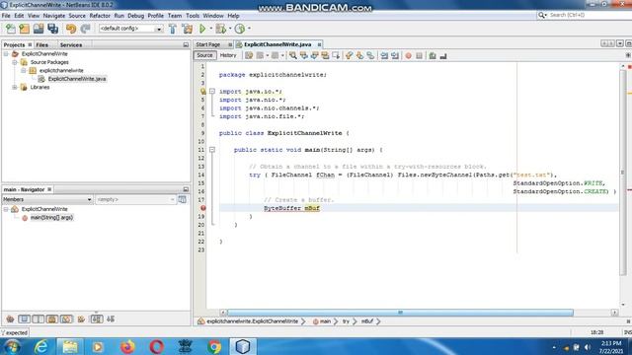The height and width of the screenshot is (355, 632).
Task: Run the project with green arrow
Action: click(202, 29)
